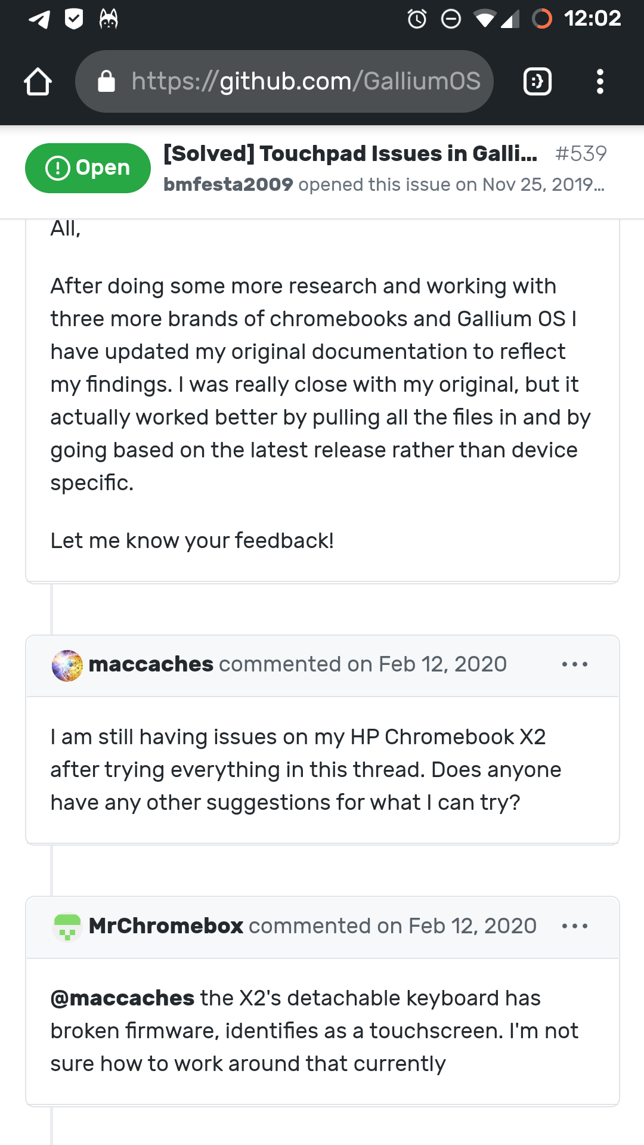Tap the alarm clock status icon
The width and height of the screenshot is (644, 1145).
pos(417,19)
